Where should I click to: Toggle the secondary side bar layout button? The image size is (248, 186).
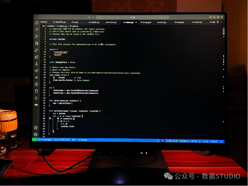(x=218, y=17)
